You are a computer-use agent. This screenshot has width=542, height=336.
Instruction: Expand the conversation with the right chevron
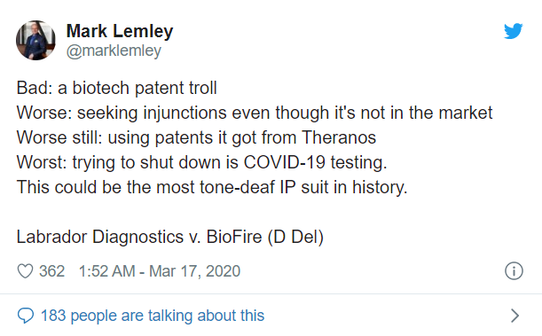[x=515, y=316]
